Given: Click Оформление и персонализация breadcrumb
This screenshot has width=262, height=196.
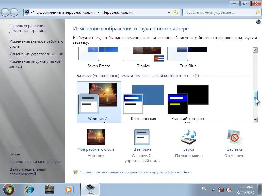Looking at the screenshot, I should point(65,12).
